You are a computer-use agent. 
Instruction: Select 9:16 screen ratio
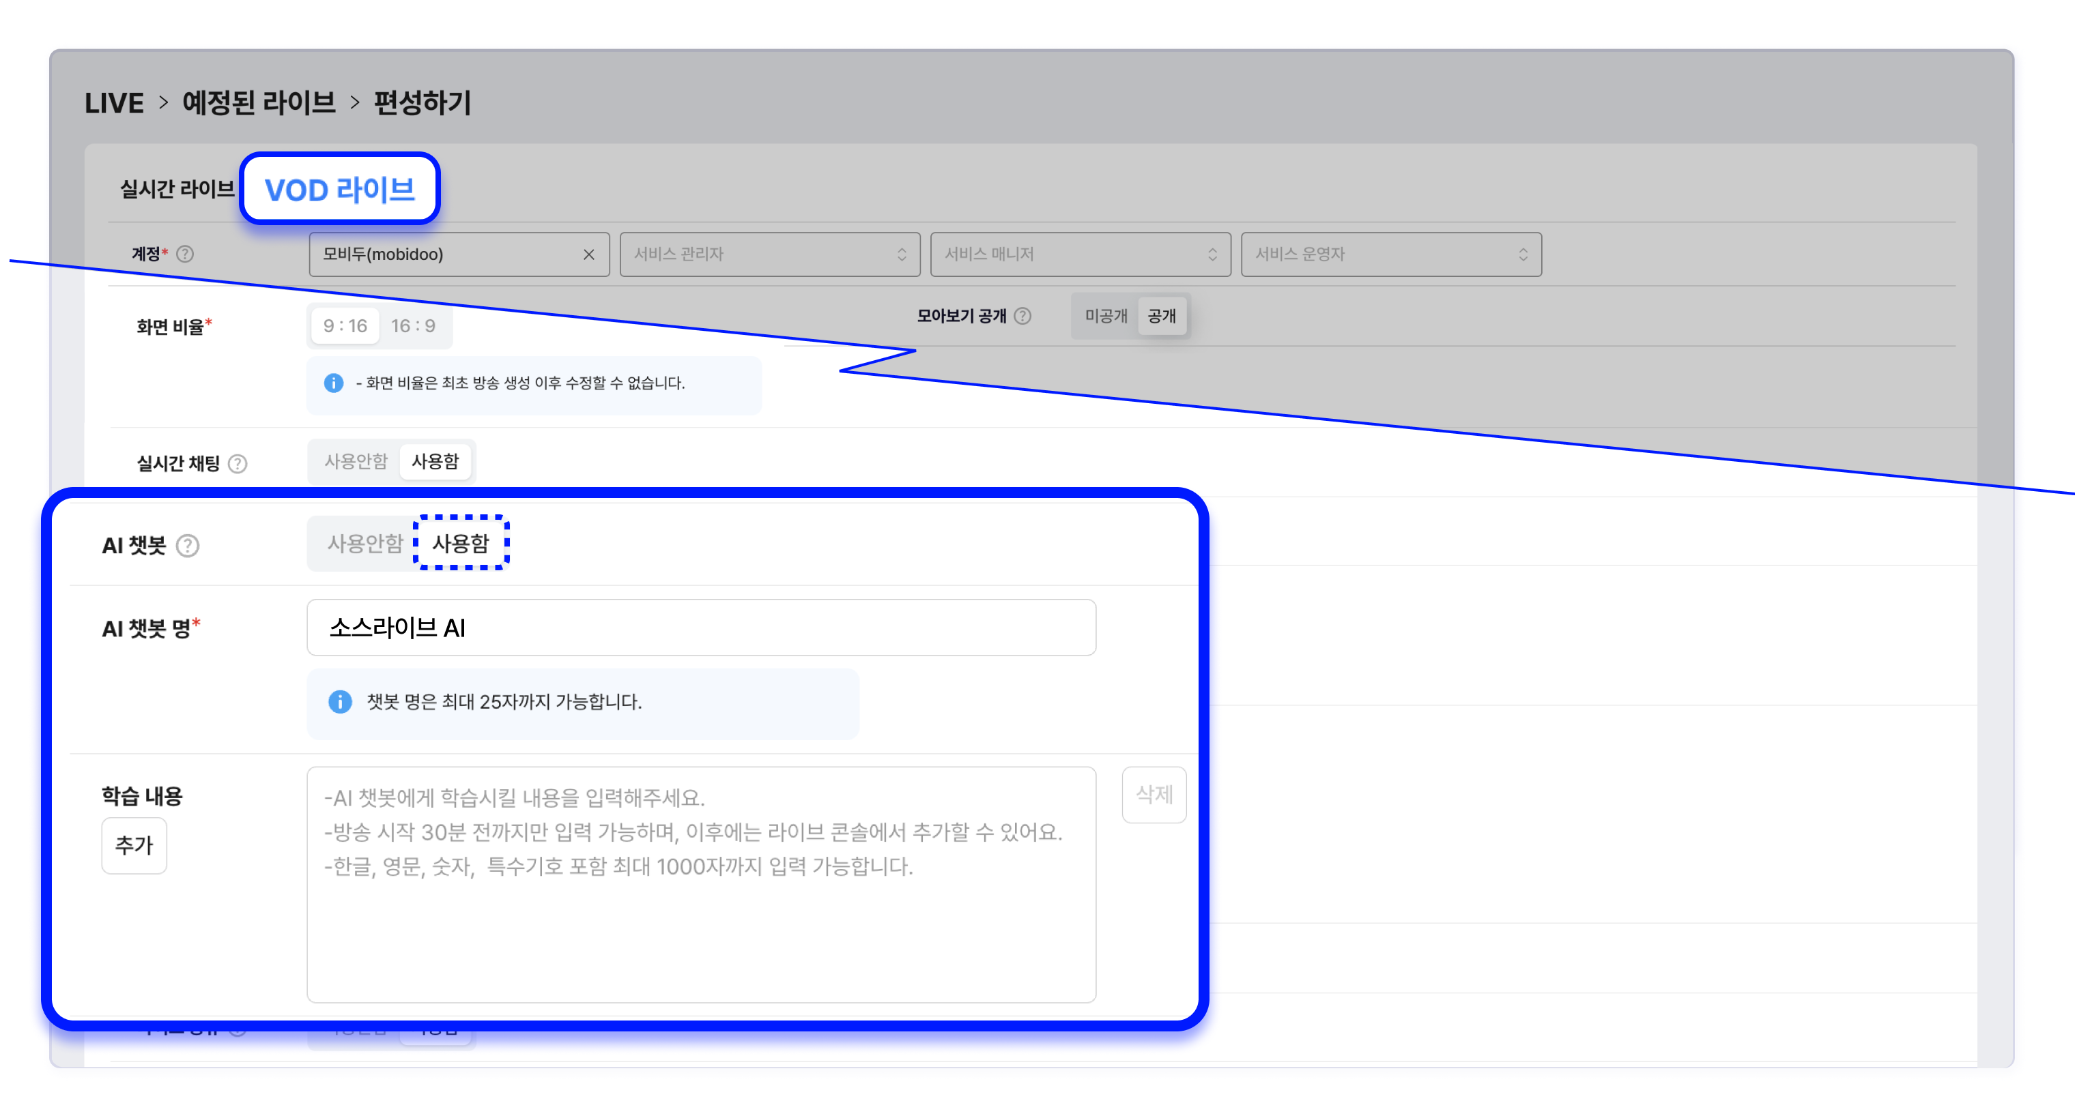click(x=345, y=326)
